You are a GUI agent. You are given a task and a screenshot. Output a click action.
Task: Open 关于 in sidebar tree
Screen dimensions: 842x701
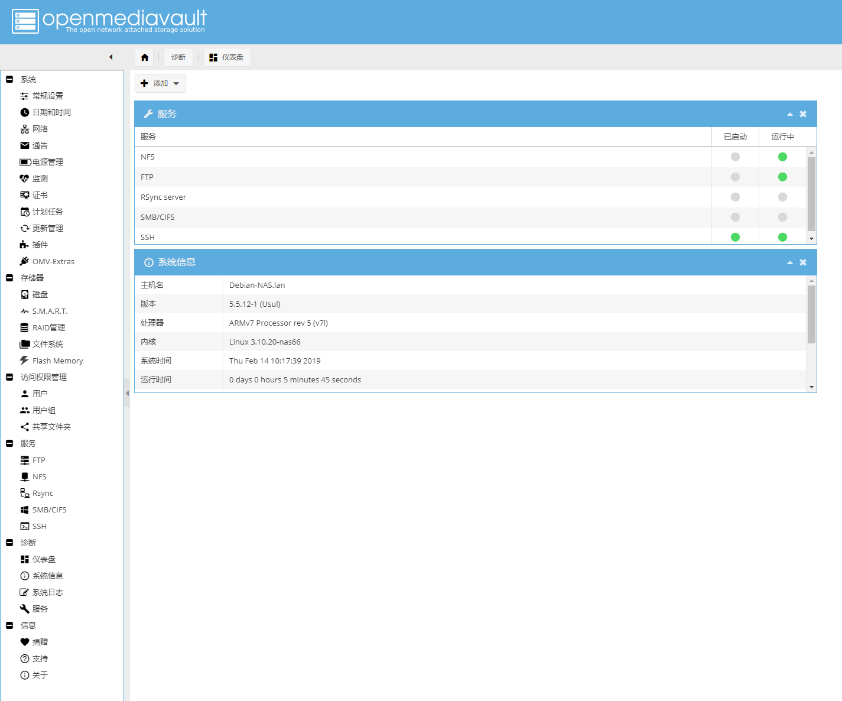(x=40, y=675)
